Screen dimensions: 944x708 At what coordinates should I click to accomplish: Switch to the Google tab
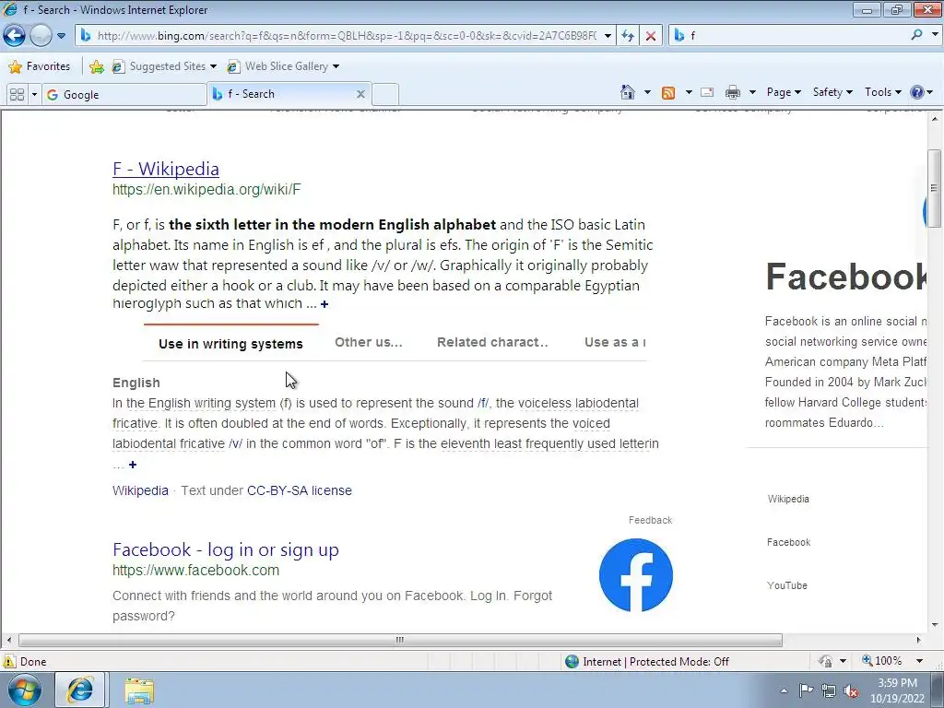124,95
